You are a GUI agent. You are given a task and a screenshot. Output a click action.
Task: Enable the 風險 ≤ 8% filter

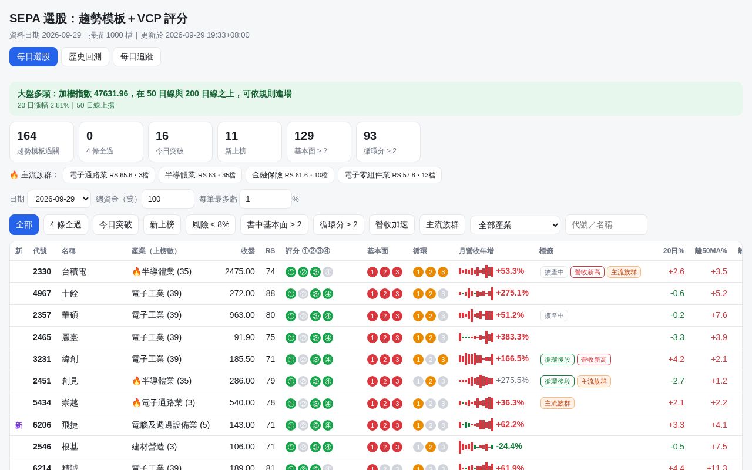click(x=210, y=225)
